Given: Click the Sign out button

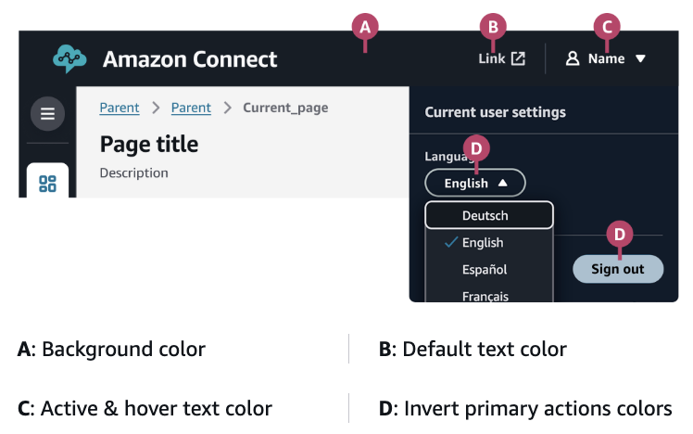Looking at the screenshot, I should 617,269.
